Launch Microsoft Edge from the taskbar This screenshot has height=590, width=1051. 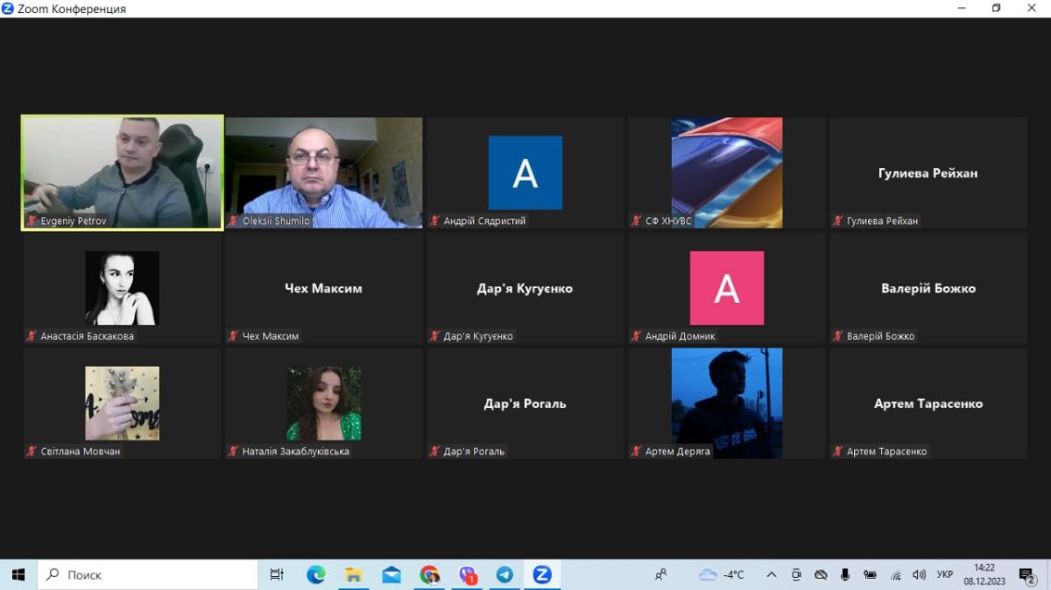(315, 574)
